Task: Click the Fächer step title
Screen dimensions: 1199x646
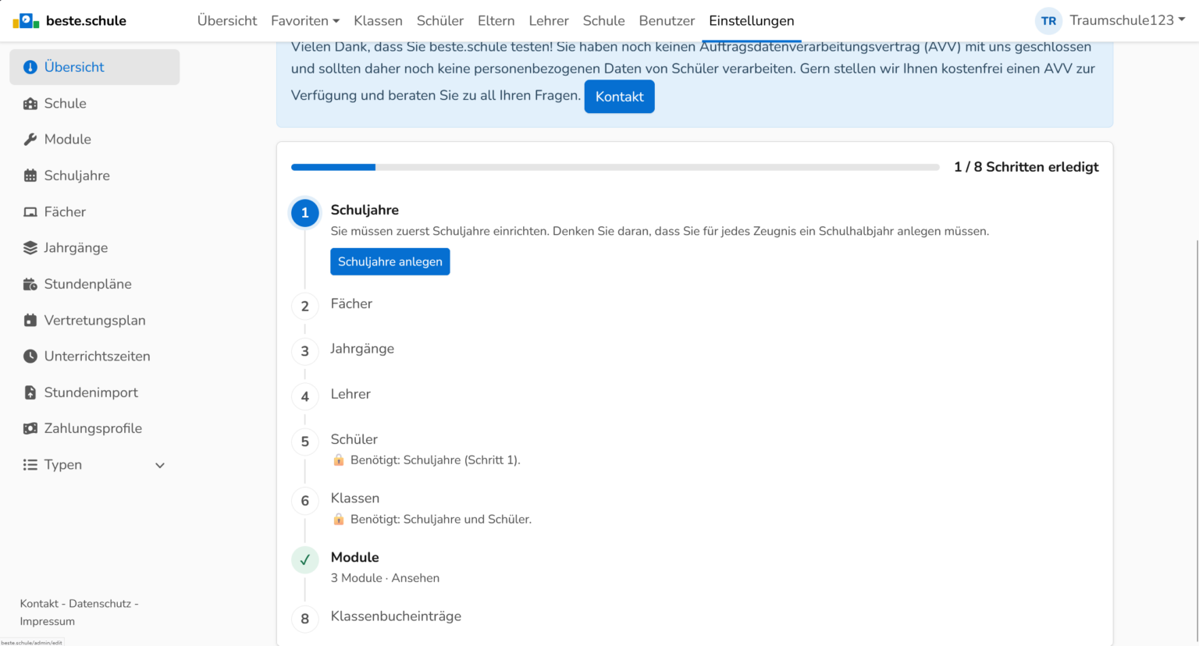Action: coord(351,304)
